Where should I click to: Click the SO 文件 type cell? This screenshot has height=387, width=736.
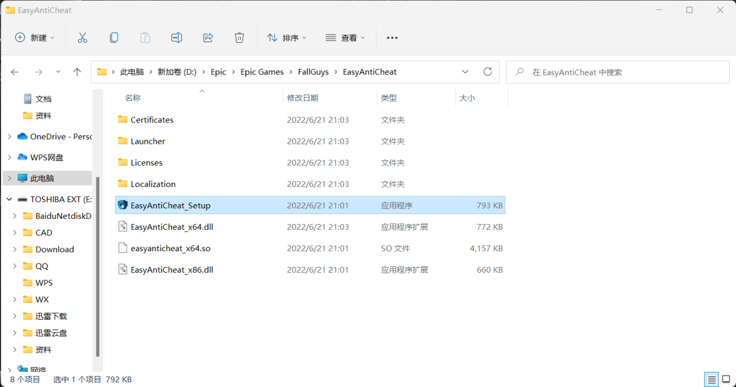point(396,248)
